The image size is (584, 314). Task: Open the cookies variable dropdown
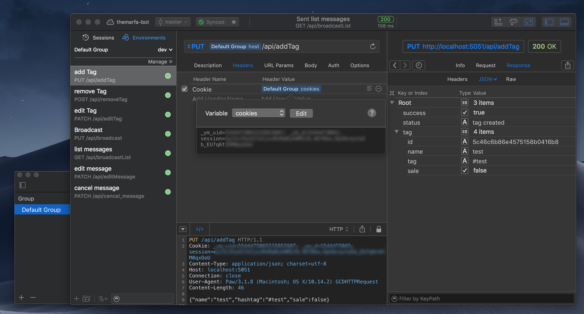click(258, 113)
